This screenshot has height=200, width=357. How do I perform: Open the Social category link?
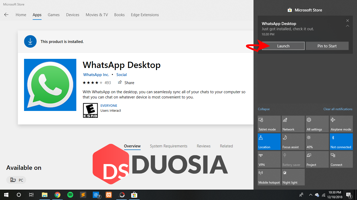[122, 75]
